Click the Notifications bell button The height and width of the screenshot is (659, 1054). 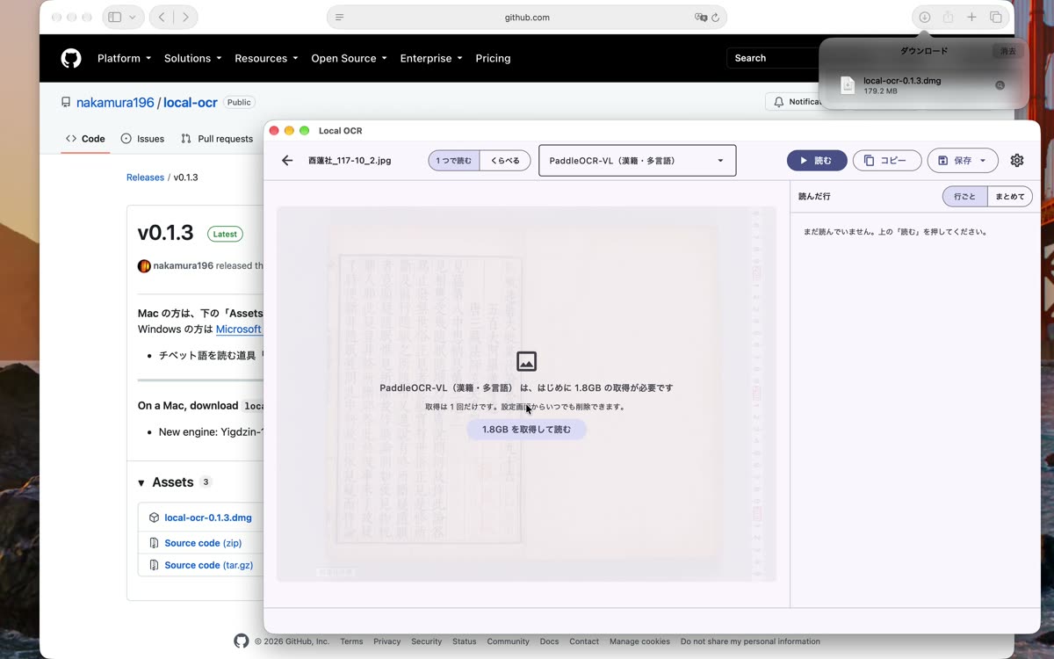tap(793, 102)
